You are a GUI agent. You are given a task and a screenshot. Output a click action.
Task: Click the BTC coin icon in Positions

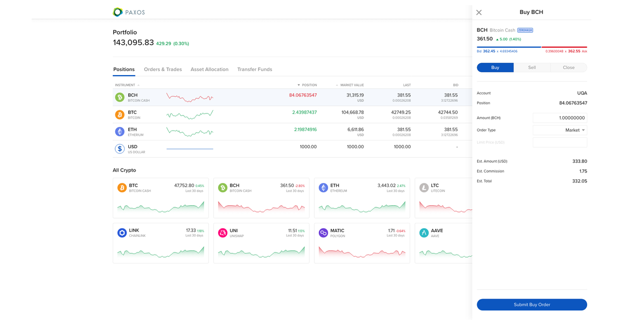pyautogui.click(x=120, y=115)
